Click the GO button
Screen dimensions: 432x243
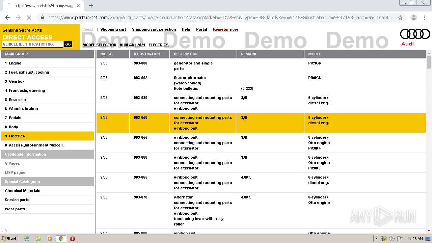tap(68, 44)
